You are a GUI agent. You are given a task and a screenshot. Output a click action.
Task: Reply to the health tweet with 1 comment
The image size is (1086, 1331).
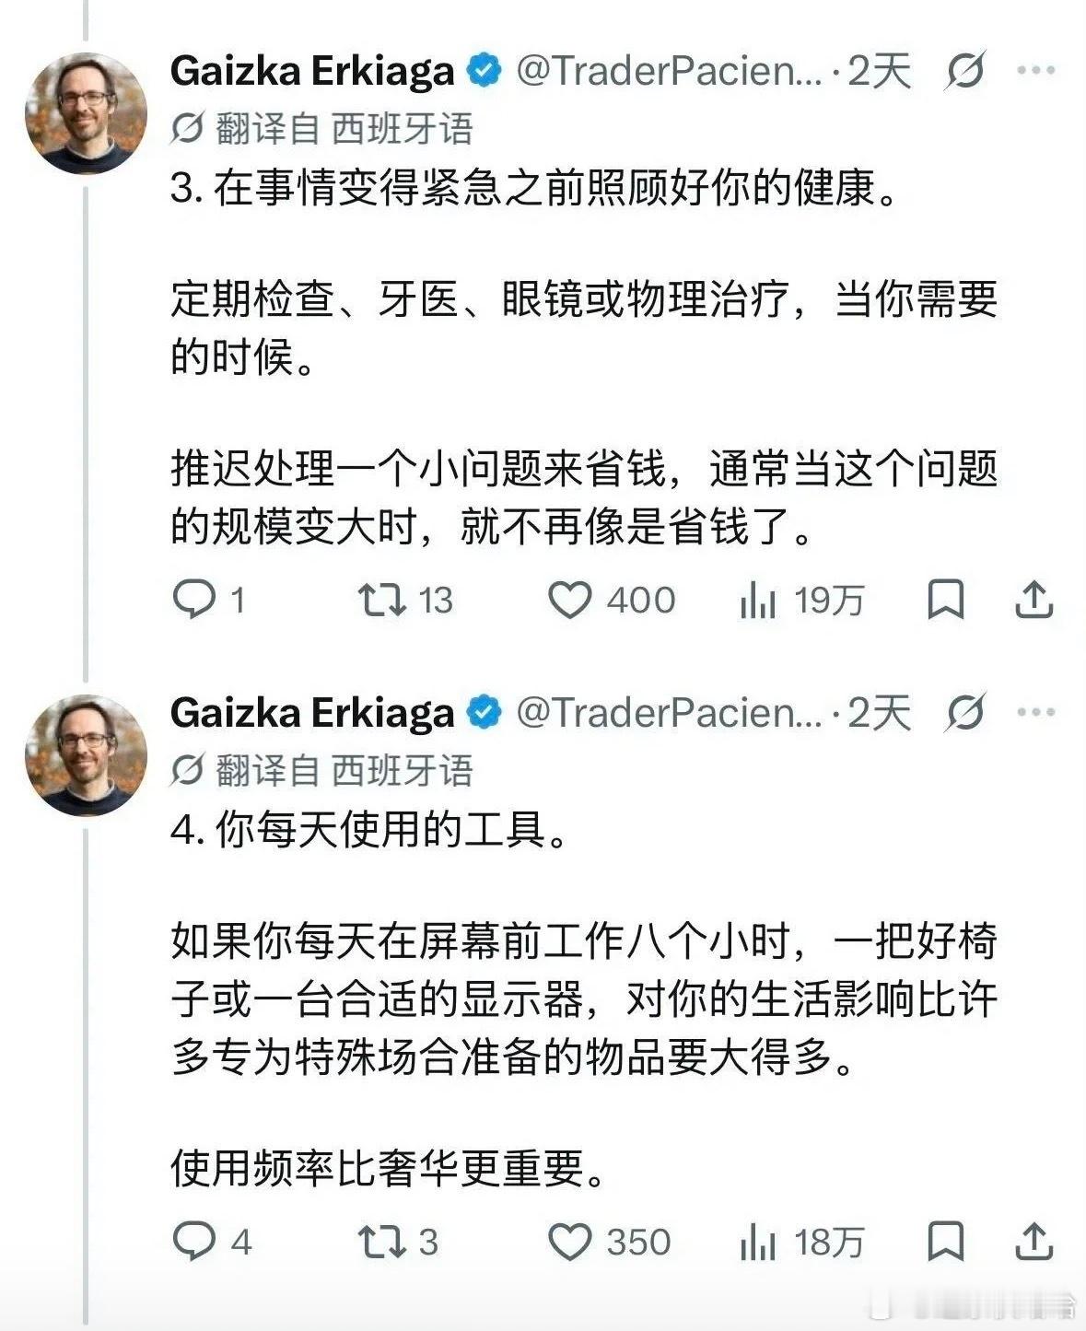208,600
